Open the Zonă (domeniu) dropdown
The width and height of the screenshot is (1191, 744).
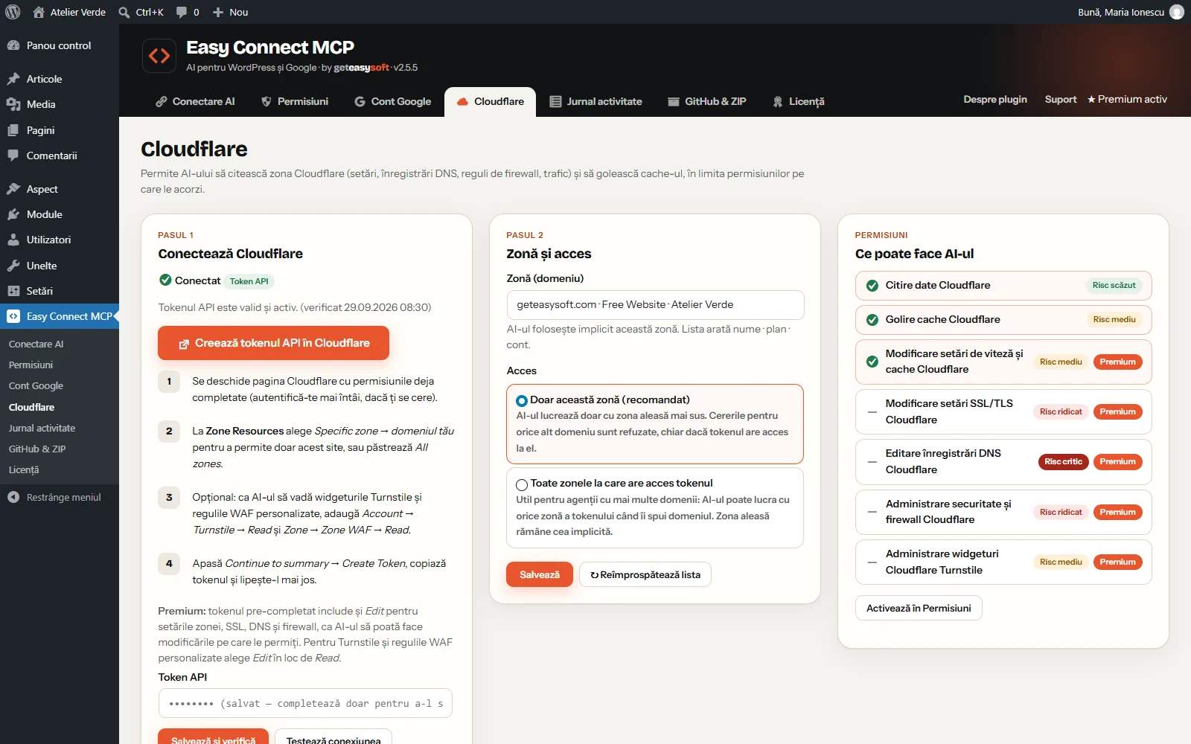[x=655, y=304]
